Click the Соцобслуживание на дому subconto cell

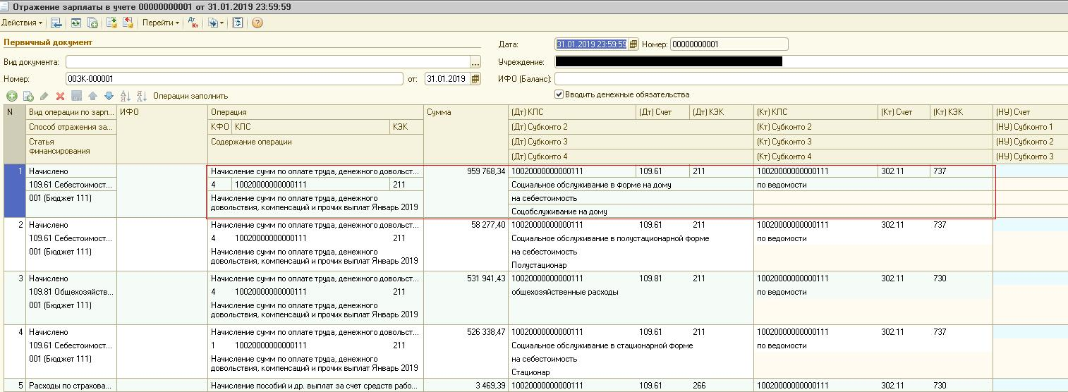(x=631, y=212)
